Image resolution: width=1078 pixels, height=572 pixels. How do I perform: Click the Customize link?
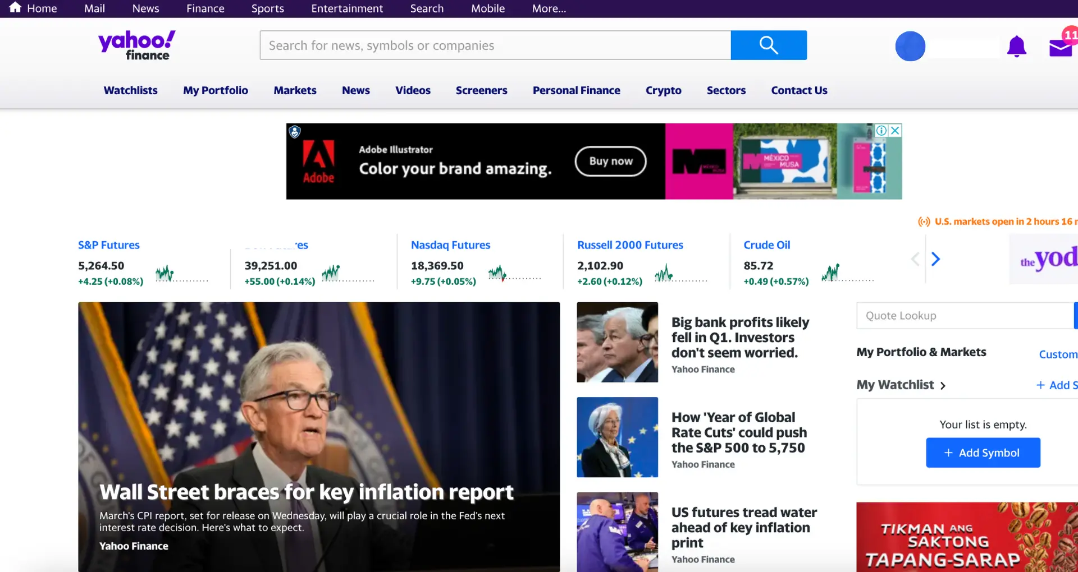pyautogui.click(x=1058, y=354)
